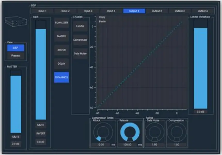Invert the Gain channel polarity
Image resolution: width=222 pixels, height=155 pixels.
[41, 133]
